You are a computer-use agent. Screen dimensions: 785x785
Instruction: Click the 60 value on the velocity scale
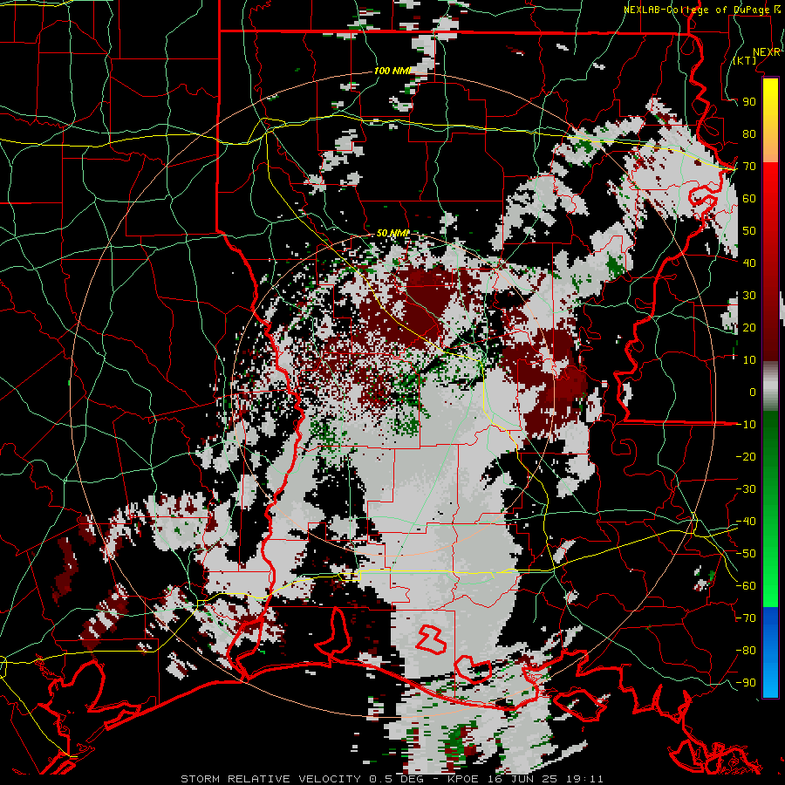pos(749,198)
